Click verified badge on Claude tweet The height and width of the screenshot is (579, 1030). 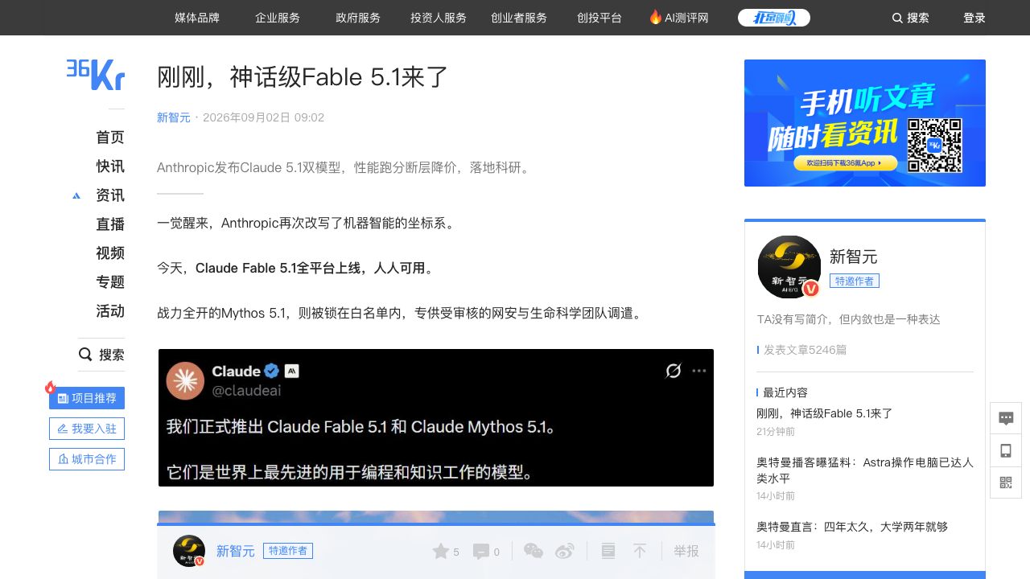click(272, 371)
